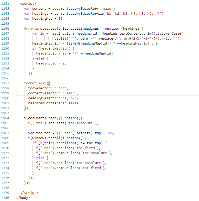Click 'Array.prototype.forEach.call' text
This screenshot has height=201, width=199.
tap(52, 29)
